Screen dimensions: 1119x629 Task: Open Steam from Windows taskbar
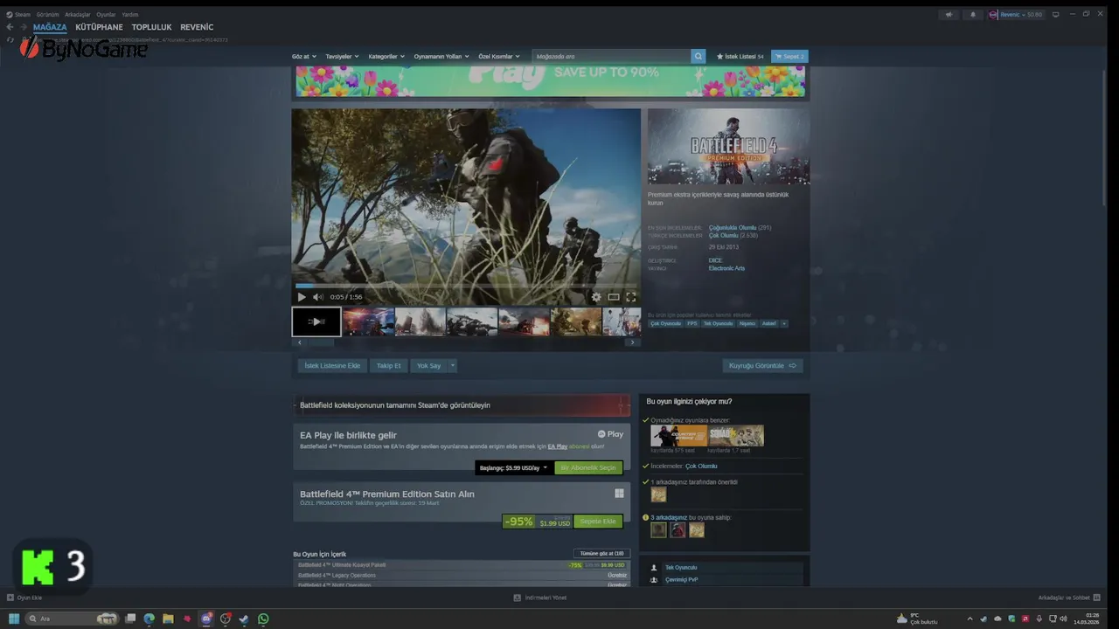click(x=244, y=619)
